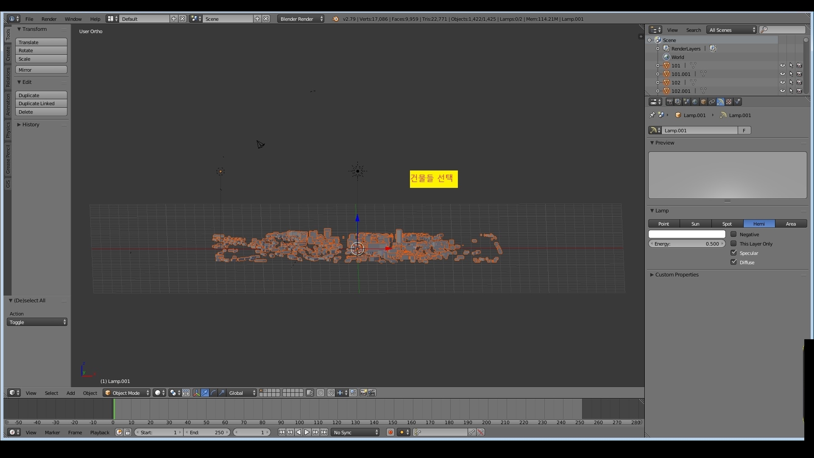This screenshot has height=458, width=814.
Task: Toggle automatic keyframe record button
Action: coord(390,432)
